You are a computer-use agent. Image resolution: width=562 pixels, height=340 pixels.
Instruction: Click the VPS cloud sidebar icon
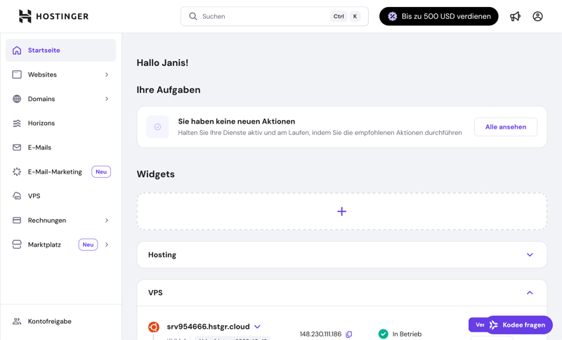click(x=17, y=196)
